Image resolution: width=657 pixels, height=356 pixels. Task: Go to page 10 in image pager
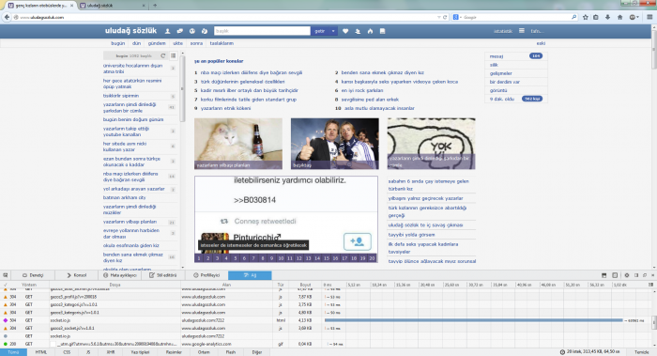[281, 258]
